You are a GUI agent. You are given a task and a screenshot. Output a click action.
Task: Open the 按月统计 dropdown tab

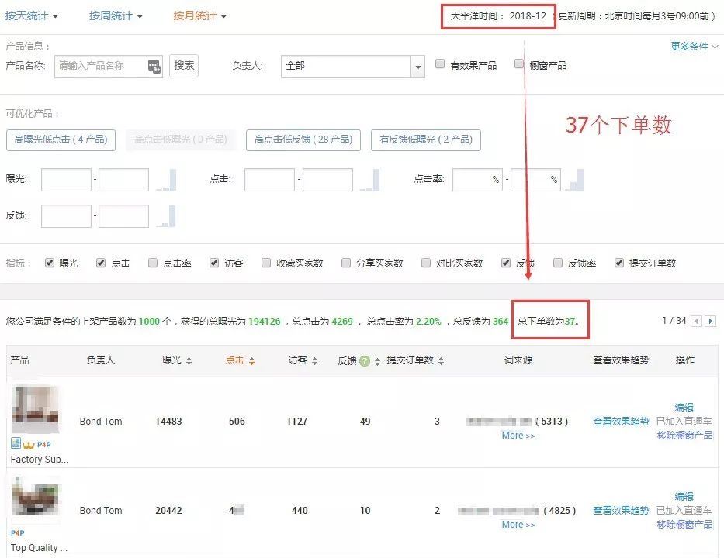(199, 15)
